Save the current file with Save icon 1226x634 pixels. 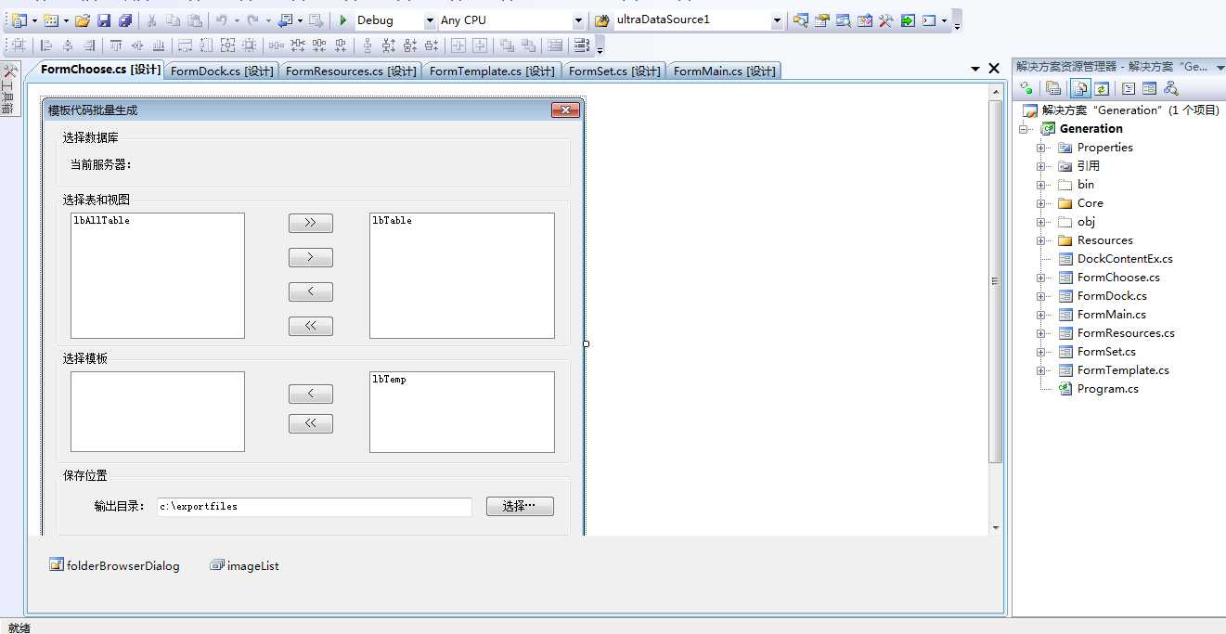click(x=104, y=20)
